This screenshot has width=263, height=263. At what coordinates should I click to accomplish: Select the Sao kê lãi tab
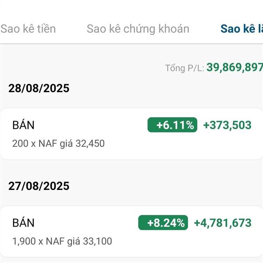pyautogui.click(x=242, y=28)
